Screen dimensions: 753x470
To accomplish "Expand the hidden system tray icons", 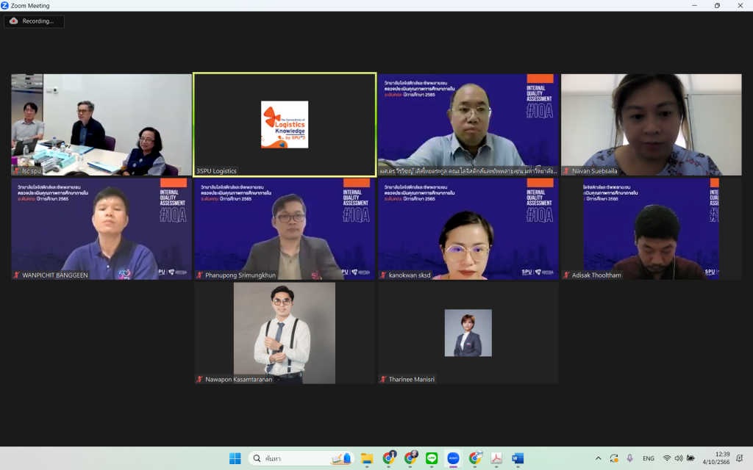I will [598, 458].
